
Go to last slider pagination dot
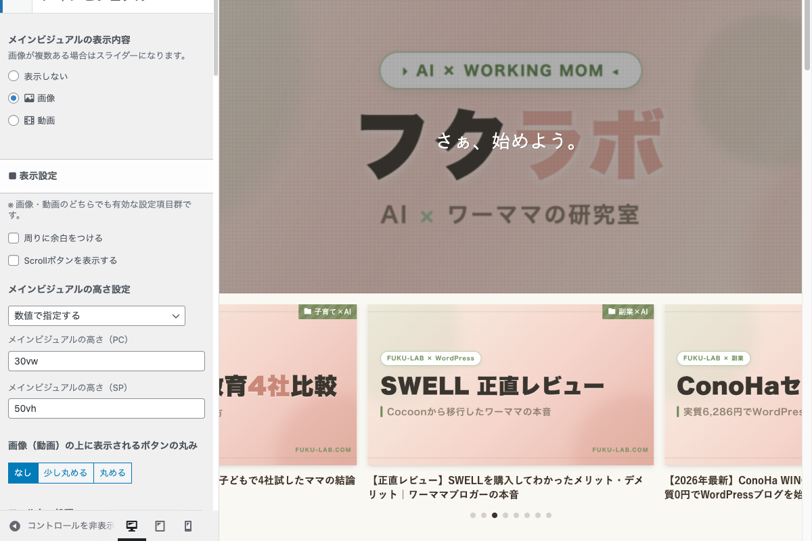pyautogui.click(x=549, y=515)
